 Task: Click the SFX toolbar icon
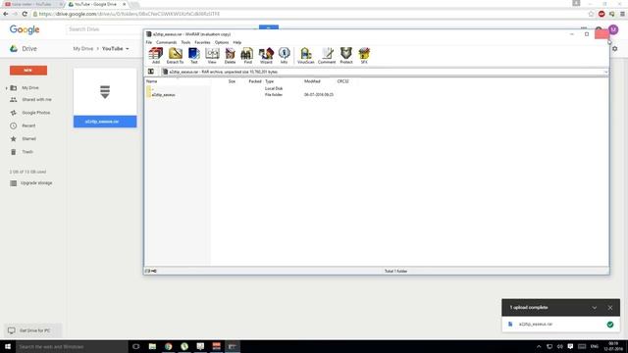click(x=364, y=55)
